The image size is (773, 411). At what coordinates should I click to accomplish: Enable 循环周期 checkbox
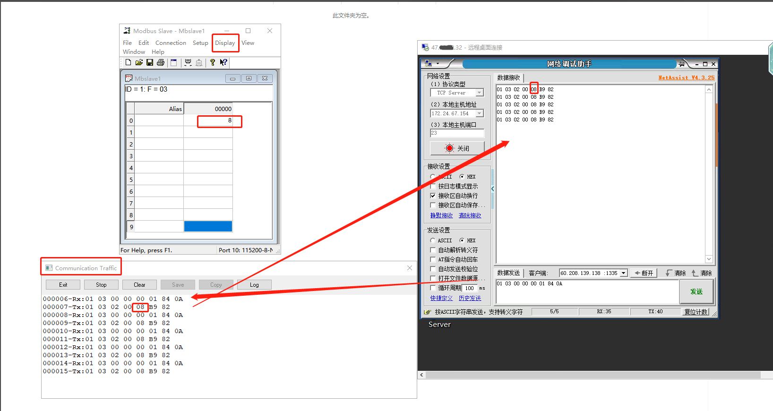click(433, 288)
